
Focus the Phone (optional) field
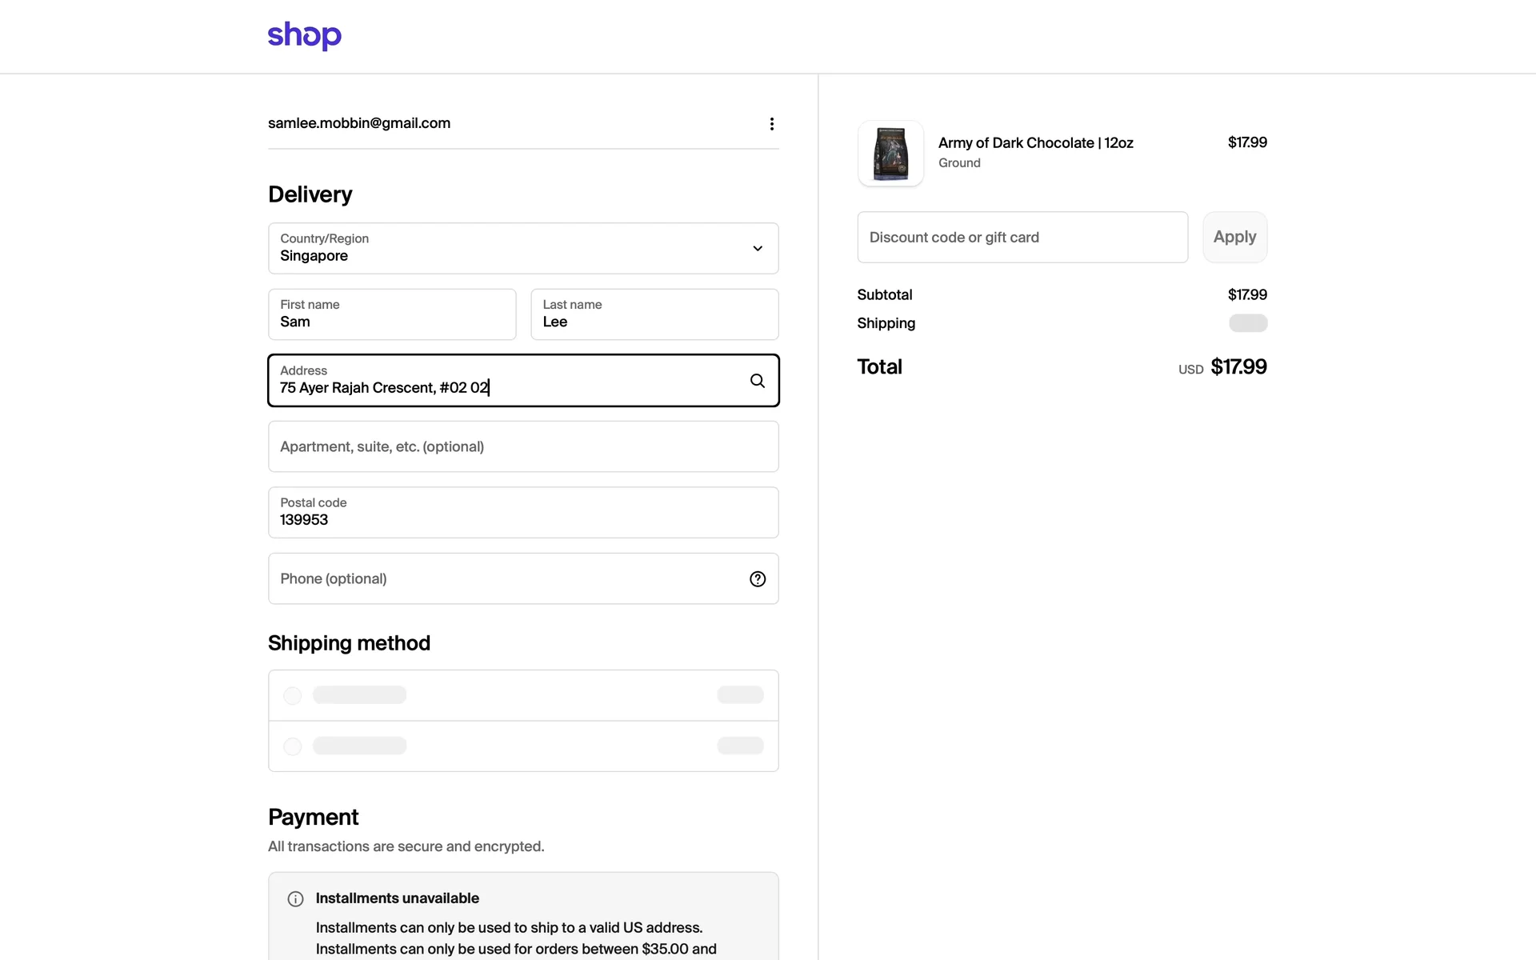coord(504,579)
